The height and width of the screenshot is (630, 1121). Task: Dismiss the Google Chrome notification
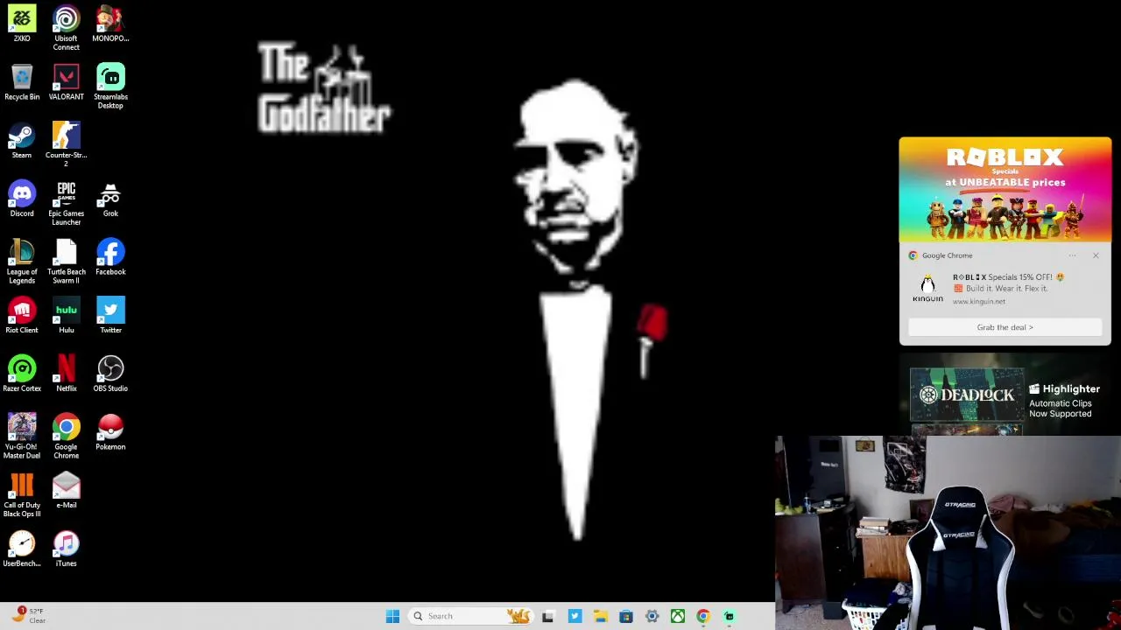coord(1096,255)
